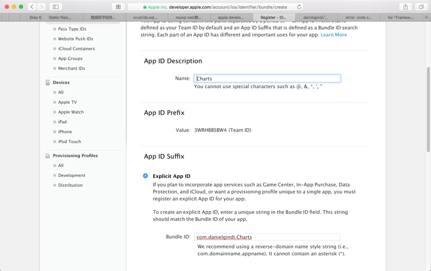Select the Explicit App ID radio button
The width and height of the screenshot is (431, 271).
(145, 176)
